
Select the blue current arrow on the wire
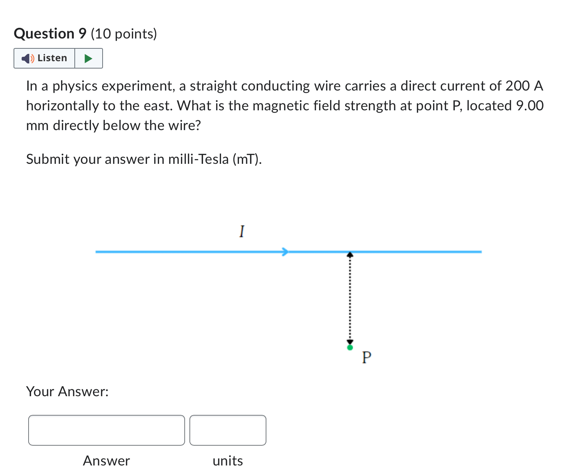285,252
